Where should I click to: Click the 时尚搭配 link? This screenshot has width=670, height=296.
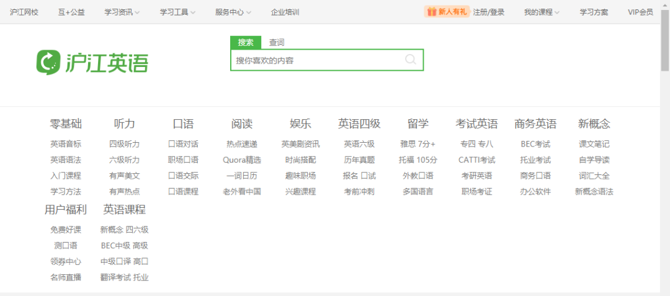coord(300,159)
